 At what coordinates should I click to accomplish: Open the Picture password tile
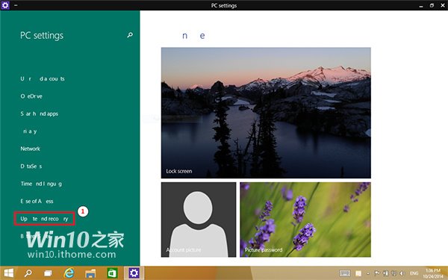pyautogui.click(x=305, y=220)
